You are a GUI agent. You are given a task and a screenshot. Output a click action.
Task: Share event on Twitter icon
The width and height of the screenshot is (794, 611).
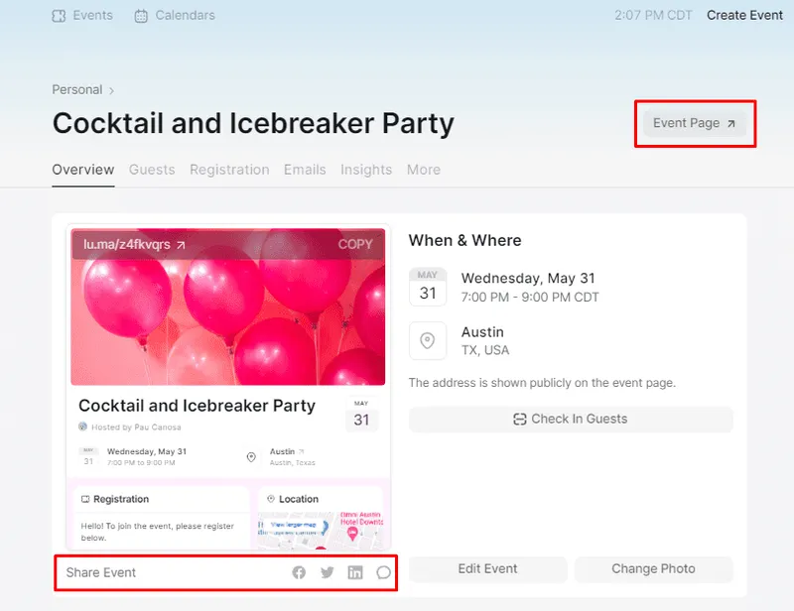tap(328, 572)
